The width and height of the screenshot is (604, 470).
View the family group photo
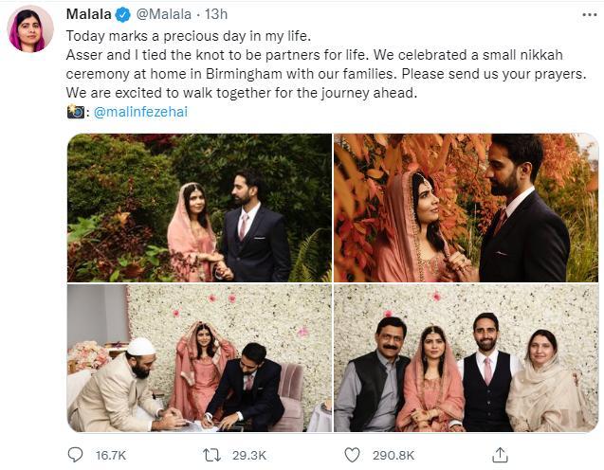point(466,358)
